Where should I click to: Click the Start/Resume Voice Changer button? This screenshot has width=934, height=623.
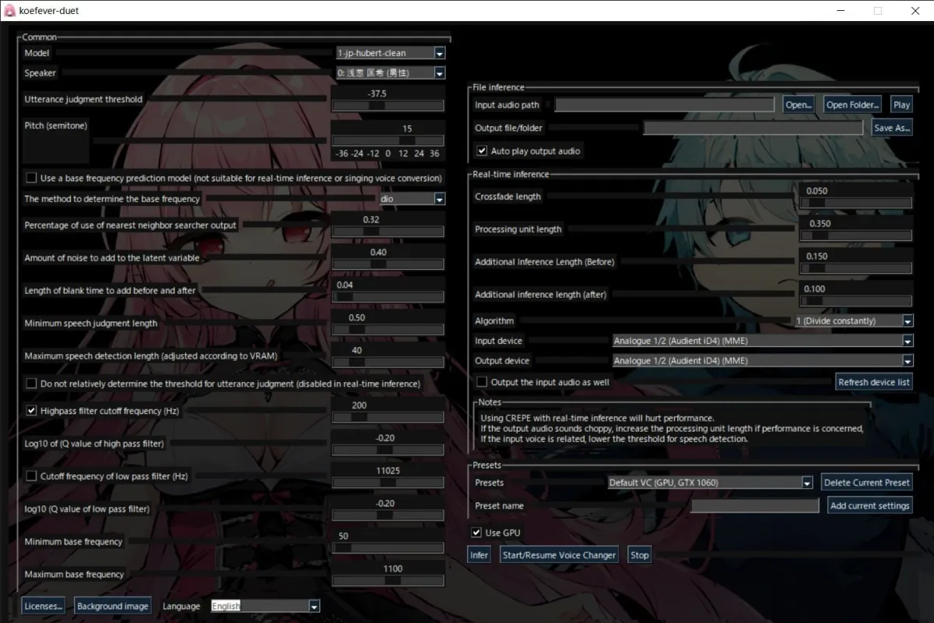(559, 555)
